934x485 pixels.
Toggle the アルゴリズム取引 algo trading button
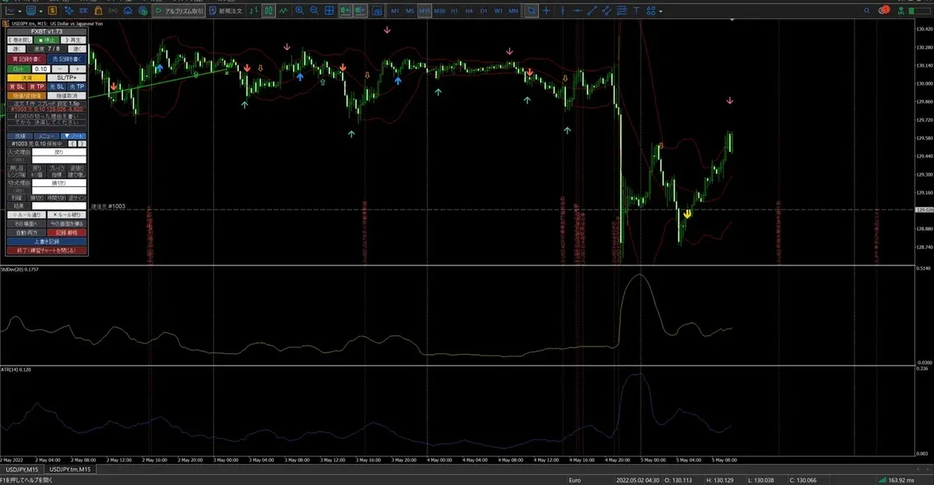[x=178, y=11]
